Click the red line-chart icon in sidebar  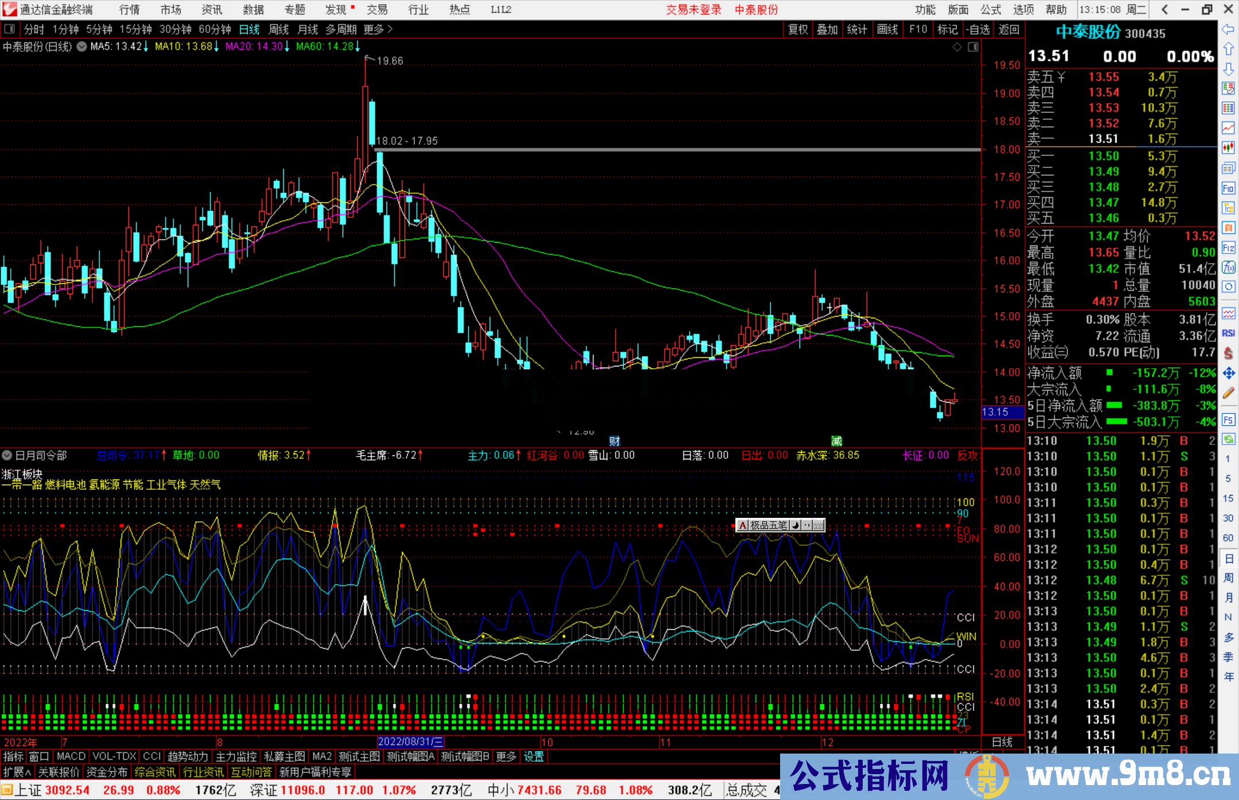click(1228, 128)
